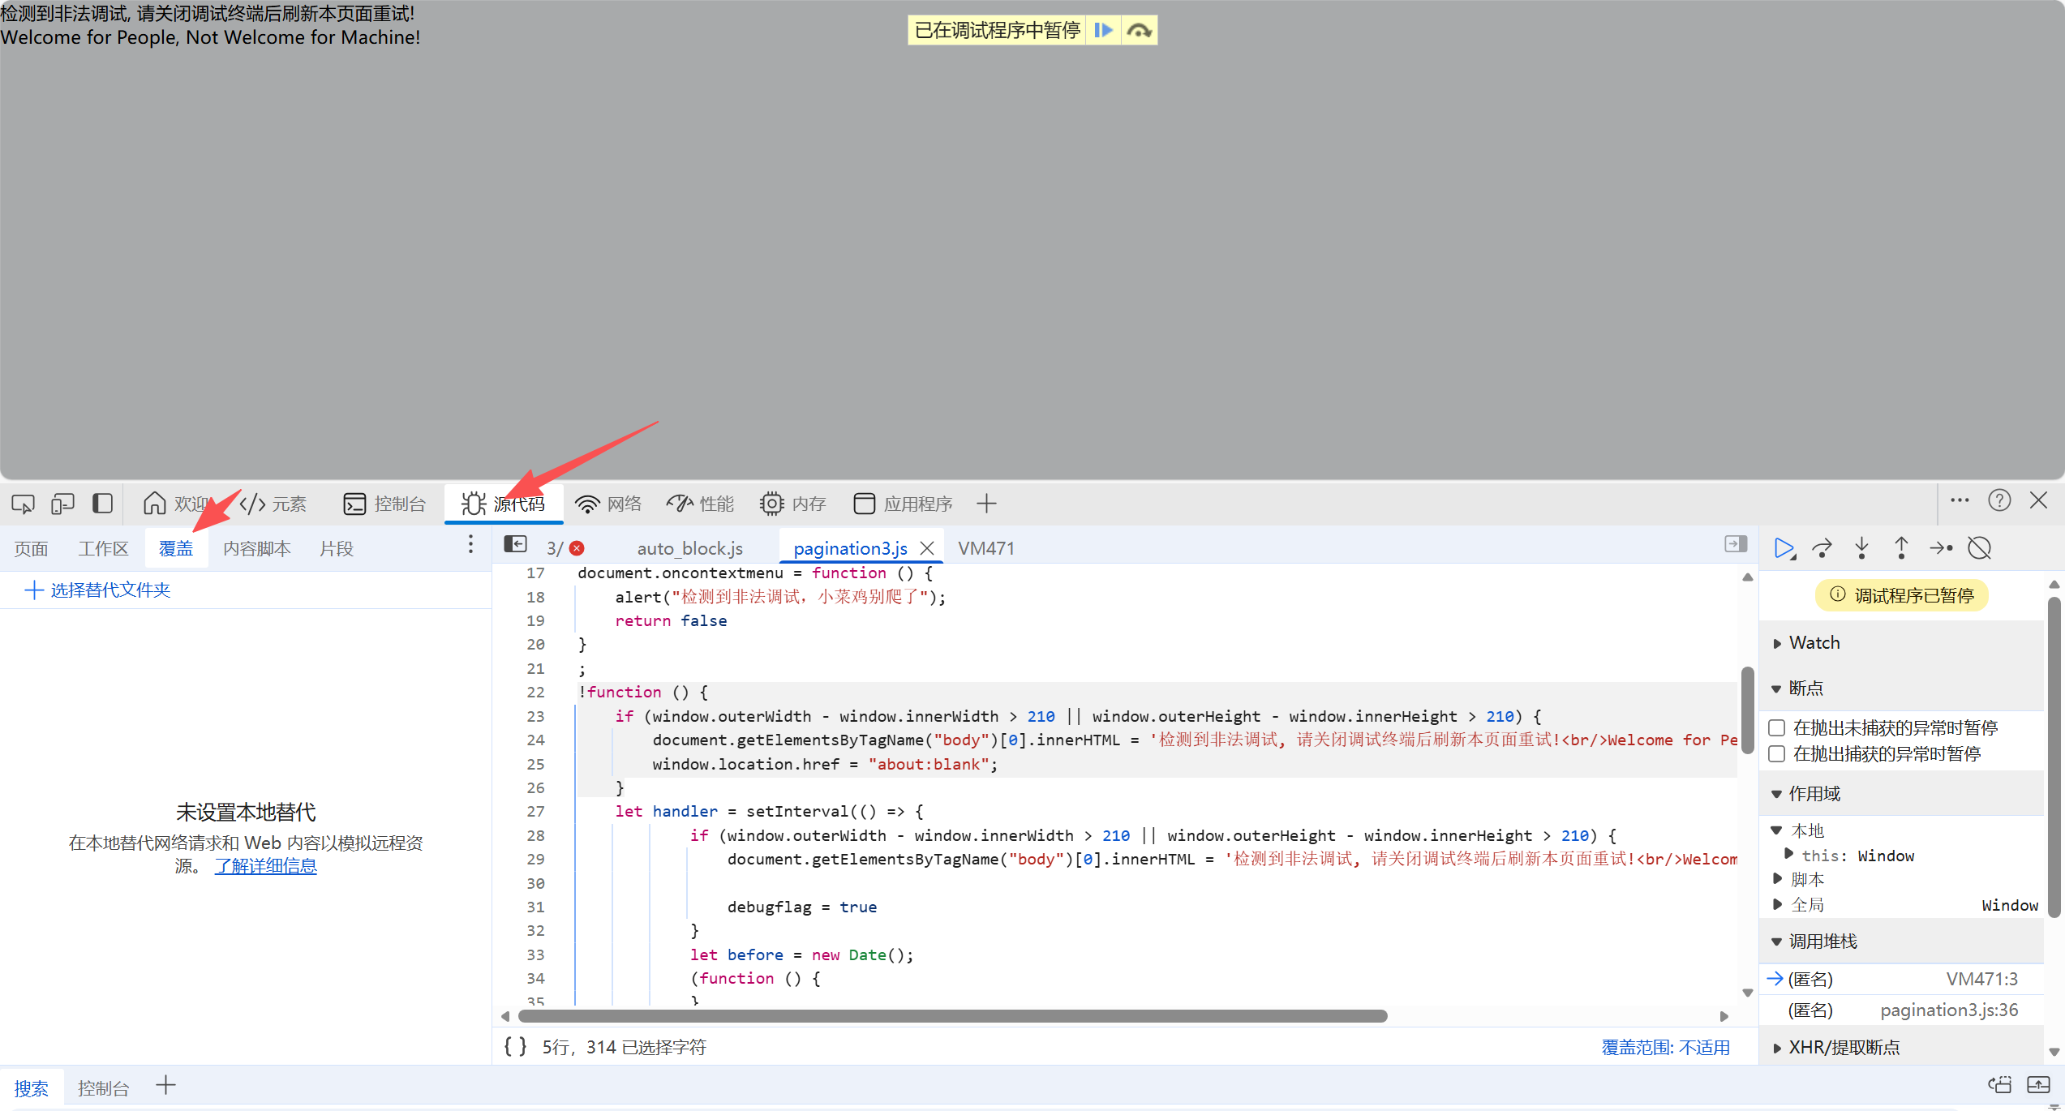2065x1111 pixels.
Task: Hide the navigator sidebar pane
Action: 515,544
